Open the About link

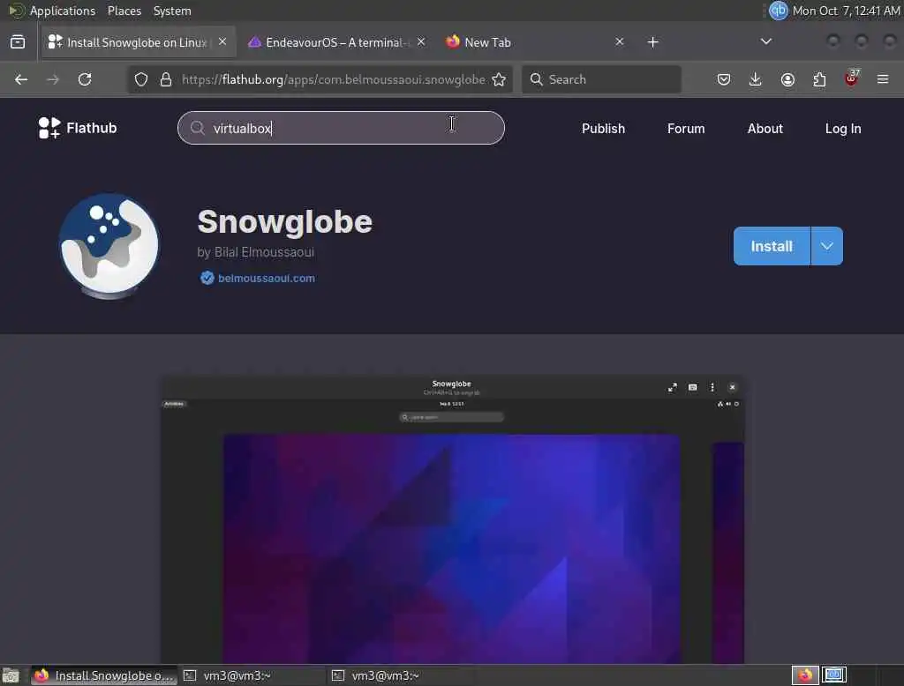(765, 129)
